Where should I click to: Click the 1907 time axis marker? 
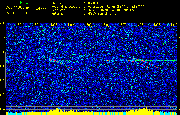tap(122, 25)
